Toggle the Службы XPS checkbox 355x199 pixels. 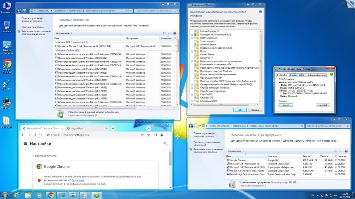click(x=195, y=98)
